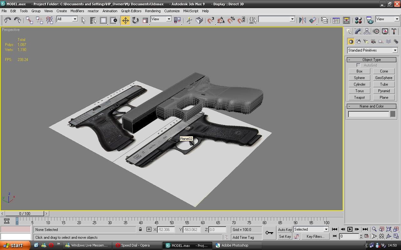
Task: Toggle the Angle Snap button
Action: tap(221, 20)
